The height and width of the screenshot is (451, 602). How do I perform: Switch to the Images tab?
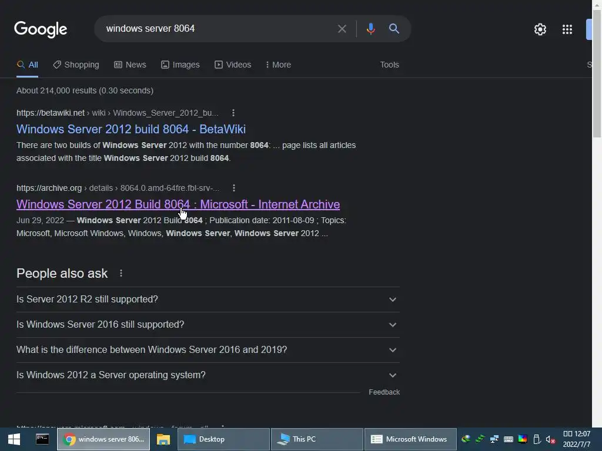pos(180,65)
